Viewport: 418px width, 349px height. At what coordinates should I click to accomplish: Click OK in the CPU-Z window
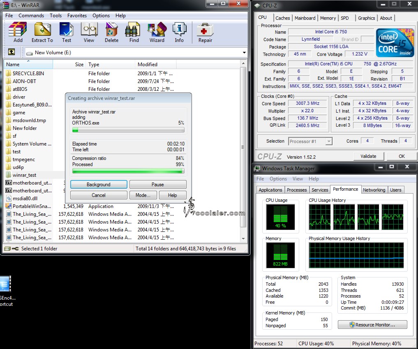coord(402,156)
